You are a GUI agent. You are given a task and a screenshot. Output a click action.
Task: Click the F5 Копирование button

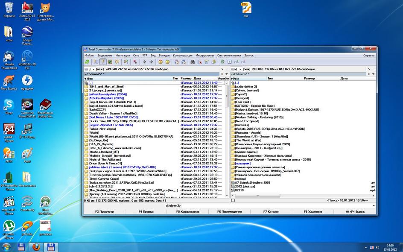coord(188,211)
